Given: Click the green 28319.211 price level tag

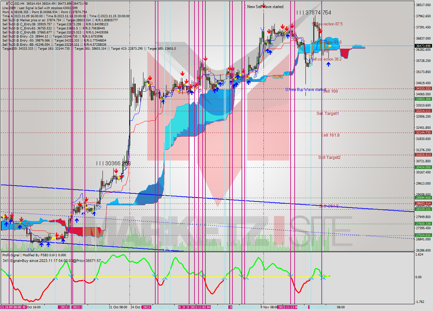Looking at the screenshot, I should 423,209.
